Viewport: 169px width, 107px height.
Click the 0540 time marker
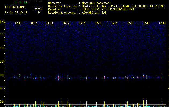[162, 23]
